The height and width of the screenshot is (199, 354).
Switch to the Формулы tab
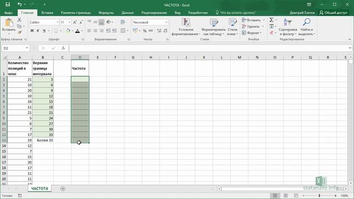pos(106,13)
